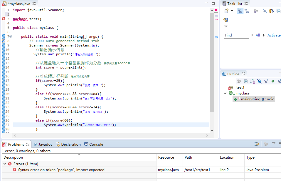Click the All link in Task List
The image size is (281, 181).
(258, 35)
